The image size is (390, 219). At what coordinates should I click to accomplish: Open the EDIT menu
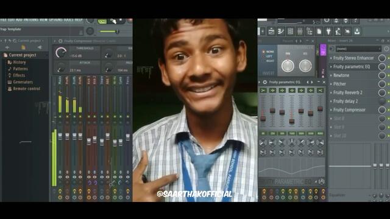[11, 20]
